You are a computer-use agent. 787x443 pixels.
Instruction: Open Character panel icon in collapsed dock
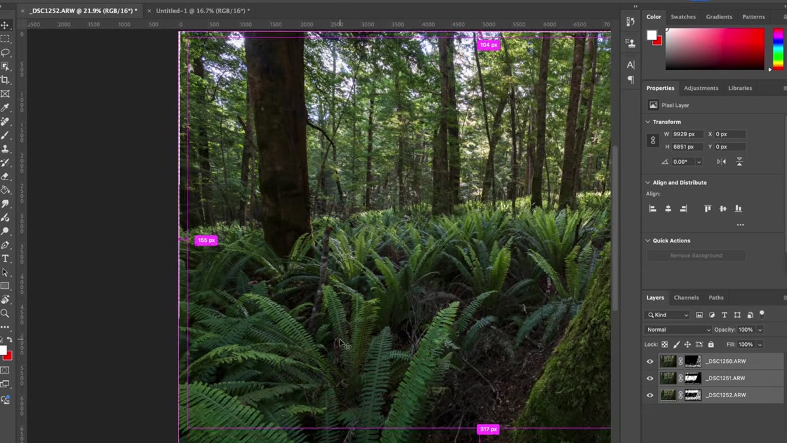coord(630,64)
